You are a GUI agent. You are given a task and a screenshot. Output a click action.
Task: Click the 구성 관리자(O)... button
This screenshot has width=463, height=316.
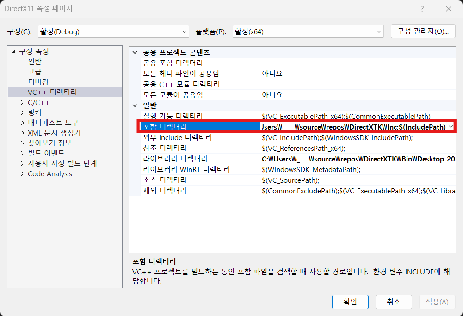(423, 31)
